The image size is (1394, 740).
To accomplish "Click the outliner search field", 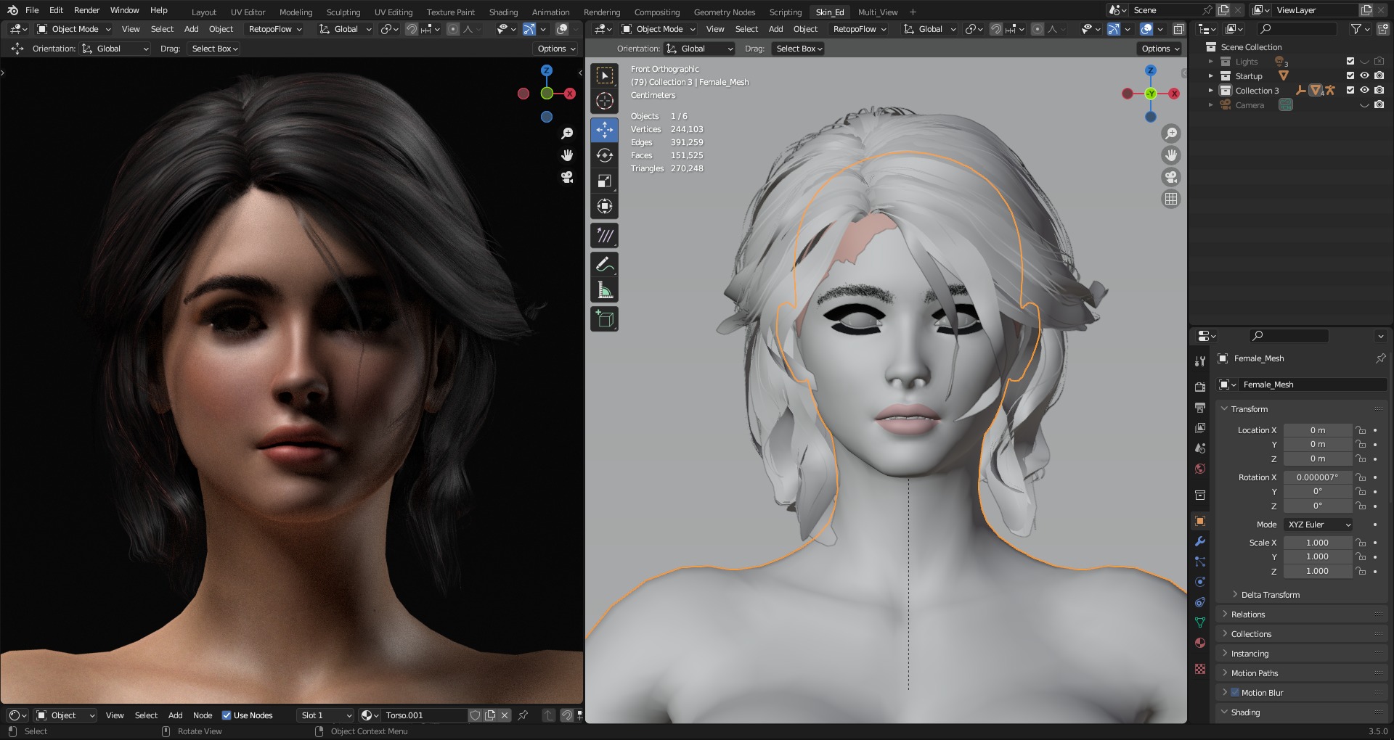I will point(1297,29).
